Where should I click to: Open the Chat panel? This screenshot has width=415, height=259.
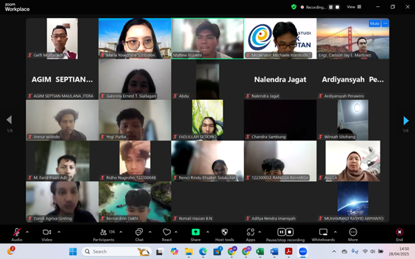click(x=139, y=235)
